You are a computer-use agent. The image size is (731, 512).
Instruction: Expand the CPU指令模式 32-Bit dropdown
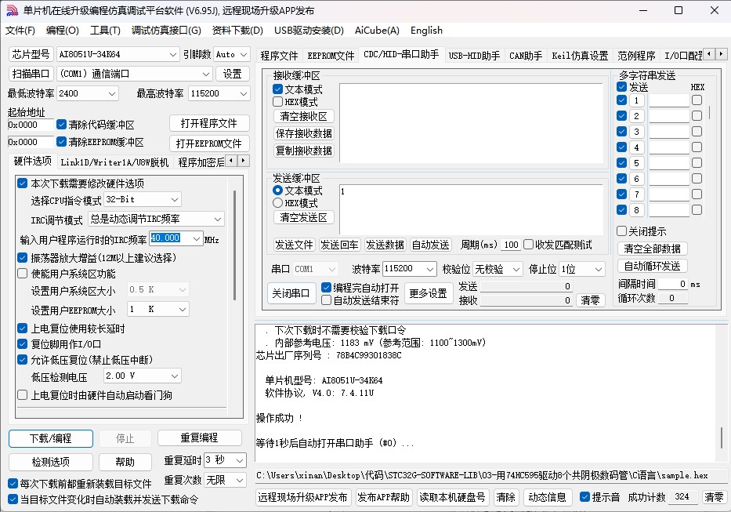(x=175, y=199)
